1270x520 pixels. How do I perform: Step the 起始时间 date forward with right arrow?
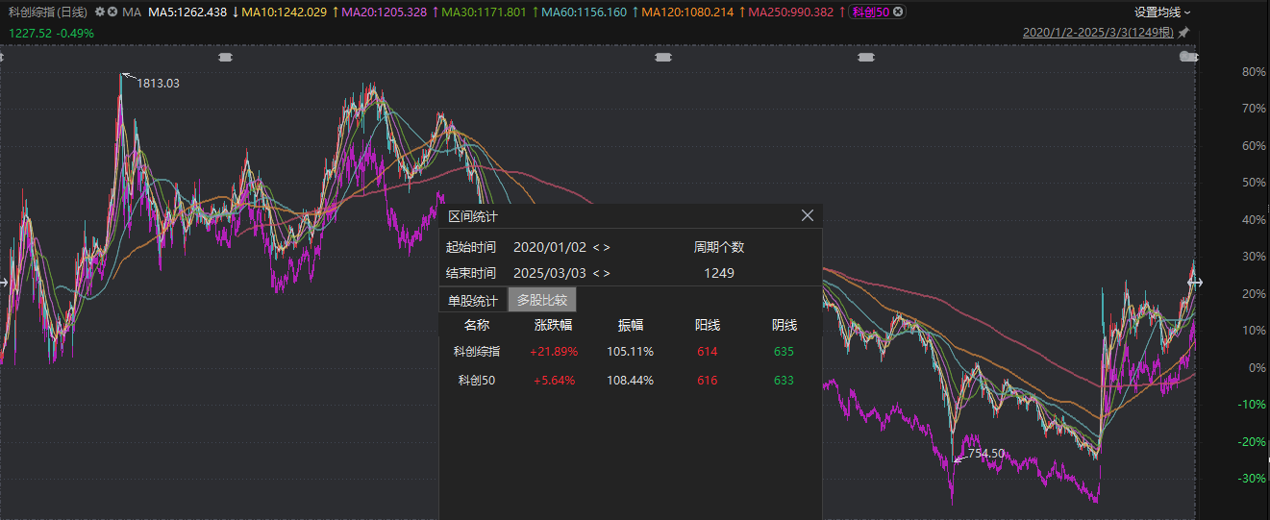(607, 247)
